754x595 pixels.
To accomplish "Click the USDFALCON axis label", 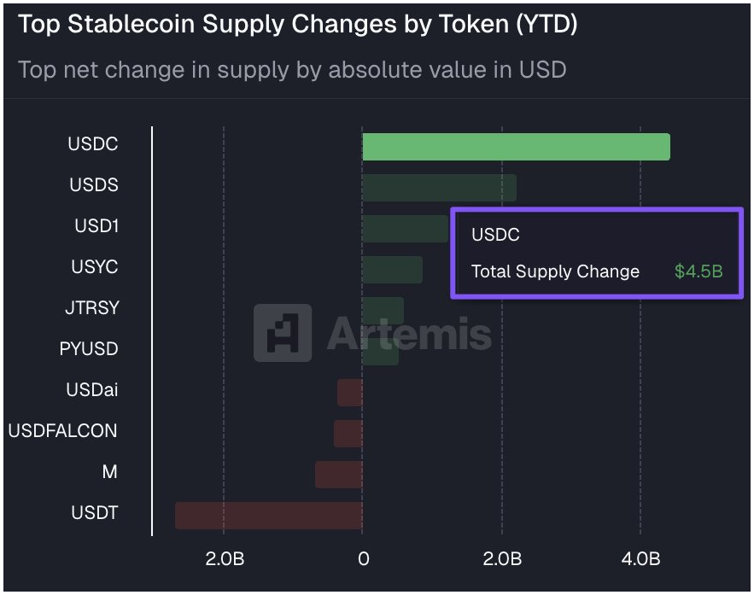I will (x=63, y=431).
